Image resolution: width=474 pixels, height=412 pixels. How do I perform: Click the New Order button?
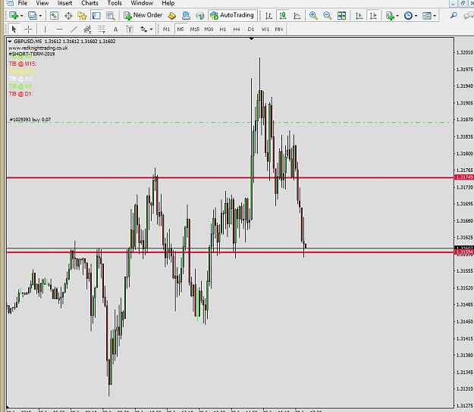(x=143, y=15)
